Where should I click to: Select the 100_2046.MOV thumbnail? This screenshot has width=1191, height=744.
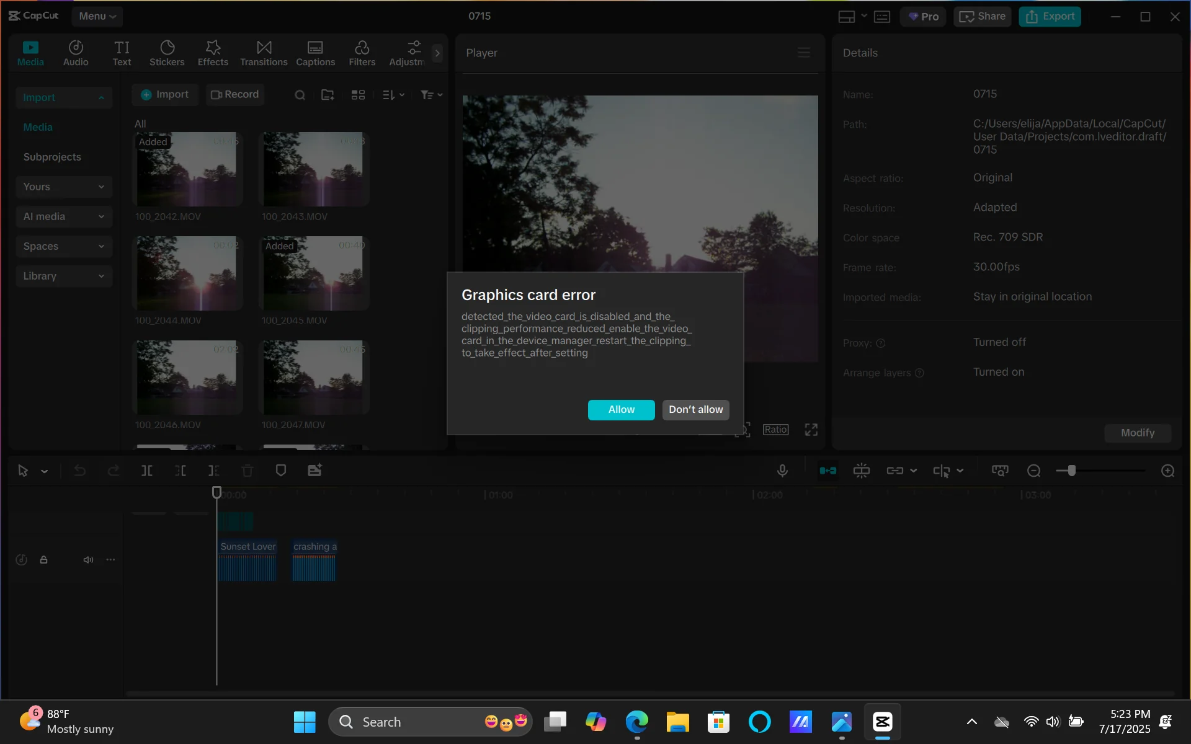point(187,377)
